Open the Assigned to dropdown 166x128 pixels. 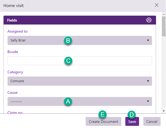80,40
